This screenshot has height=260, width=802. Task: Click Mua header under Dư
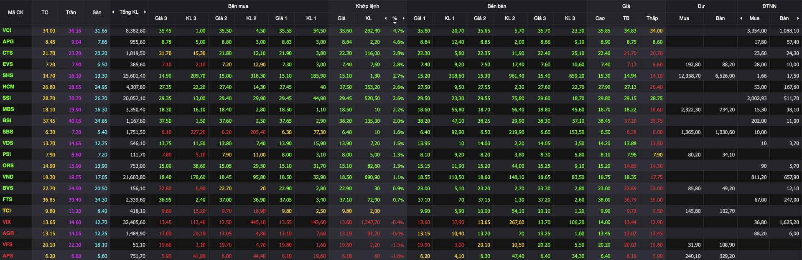(684, 18)
